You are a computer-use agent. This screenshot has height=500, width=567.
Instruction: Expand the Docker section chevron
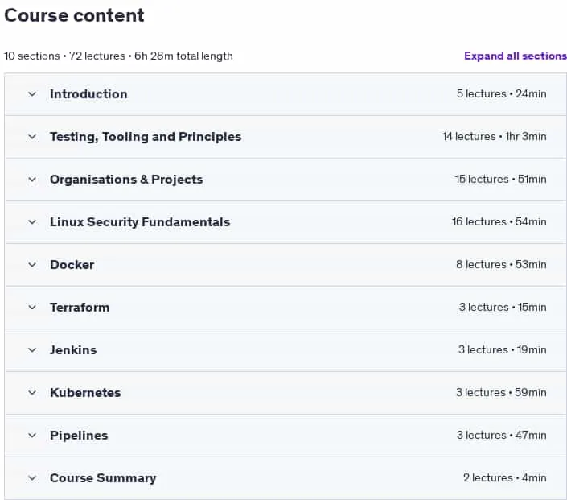click(32, 265)
